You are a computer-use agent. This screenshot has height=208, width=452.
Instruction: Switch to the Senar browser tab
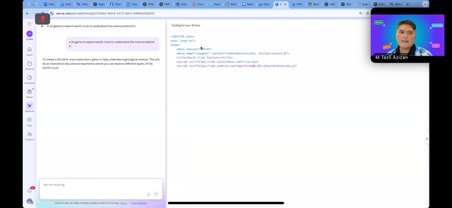click(x=248, y=4)
